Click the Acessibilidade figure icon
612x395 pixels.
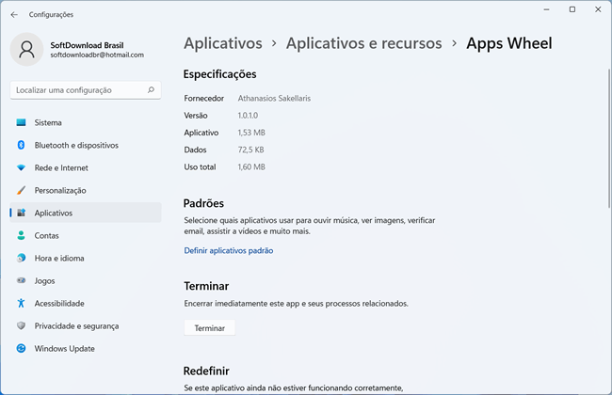tap(21, 303)
